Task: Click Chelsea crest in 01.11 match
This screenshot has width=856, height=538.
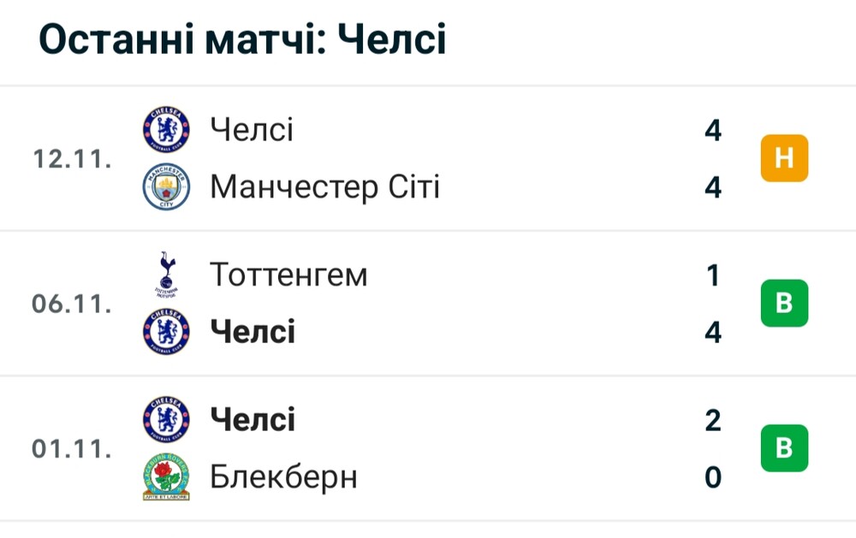Action: tap(166, 420)
